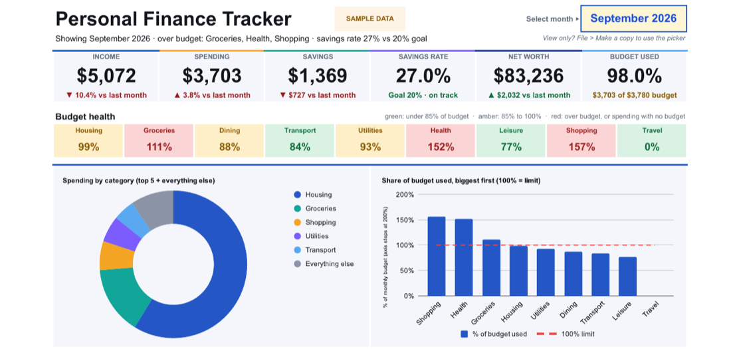Select the Utilities 93% budget tile
731x349 pixels.
click(370, 140)
